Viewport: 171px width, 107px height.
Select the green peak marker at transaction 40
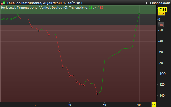click(x=139, y=14)
